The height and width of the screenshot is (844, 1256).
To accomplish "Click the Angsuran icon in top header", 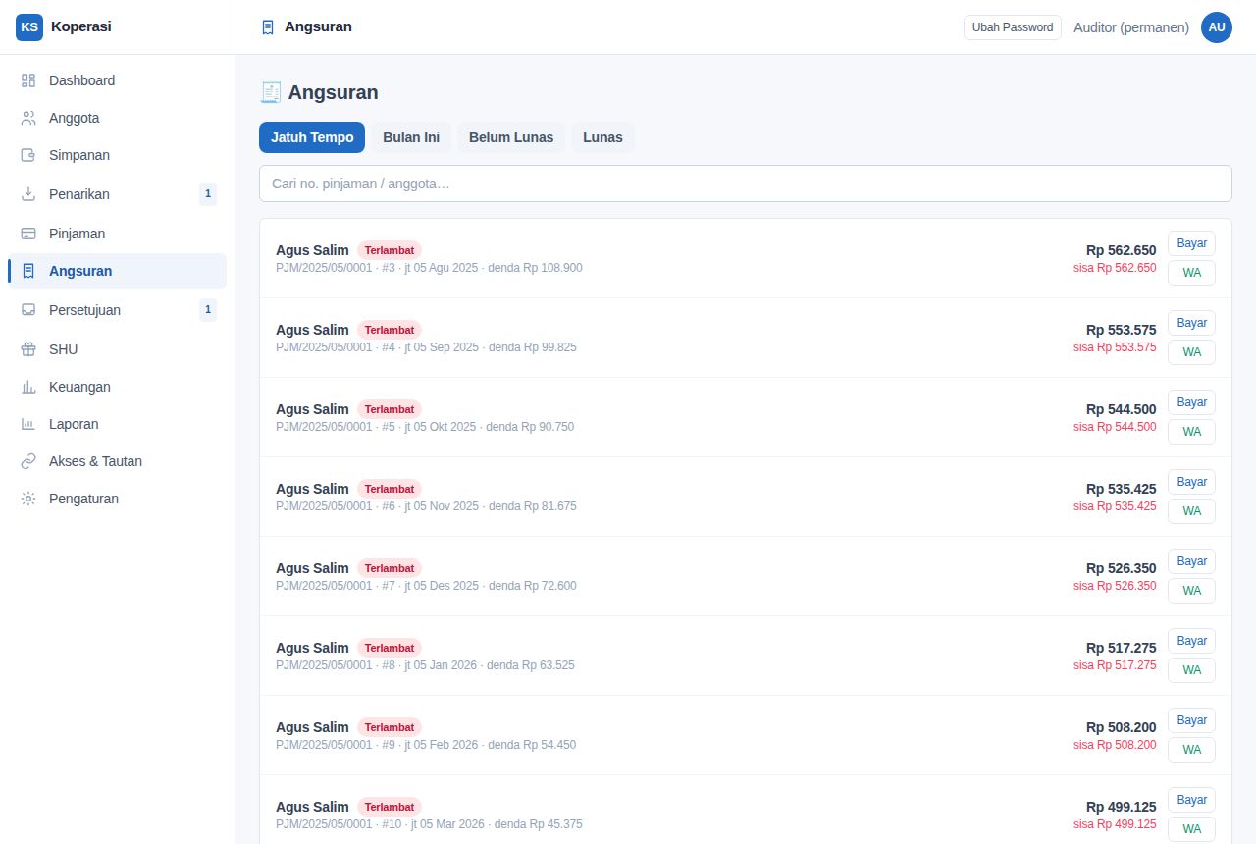I will (x=268, y=27).
